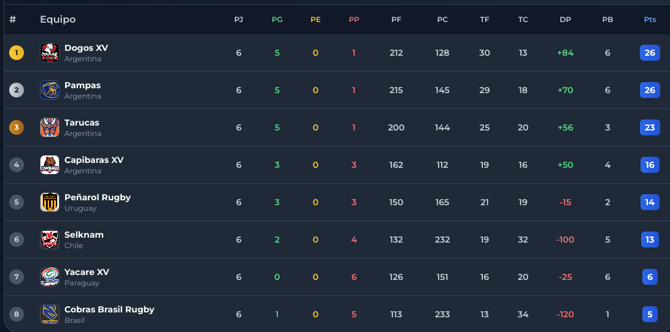Click the silver second-place rank badge
The image size is (670, 332).
(x=17, y=90)
